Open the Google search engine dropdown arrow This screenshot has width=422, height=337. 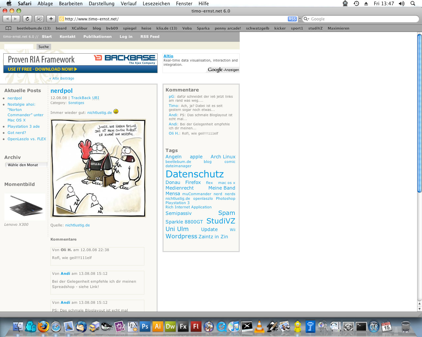tap(306, 19)
